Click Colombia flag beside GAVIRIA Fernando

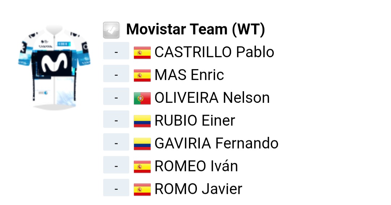coord(142,144)
